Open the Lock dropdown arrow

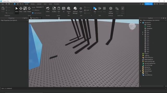[x=90, y=10]
